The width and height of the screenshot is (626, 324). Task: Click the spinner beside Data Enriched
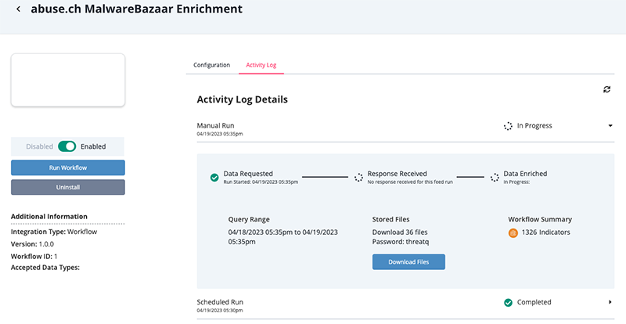coord(495,178)
